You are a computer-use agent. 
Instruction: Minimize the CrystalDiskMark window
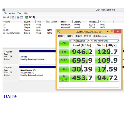(108, 31)
